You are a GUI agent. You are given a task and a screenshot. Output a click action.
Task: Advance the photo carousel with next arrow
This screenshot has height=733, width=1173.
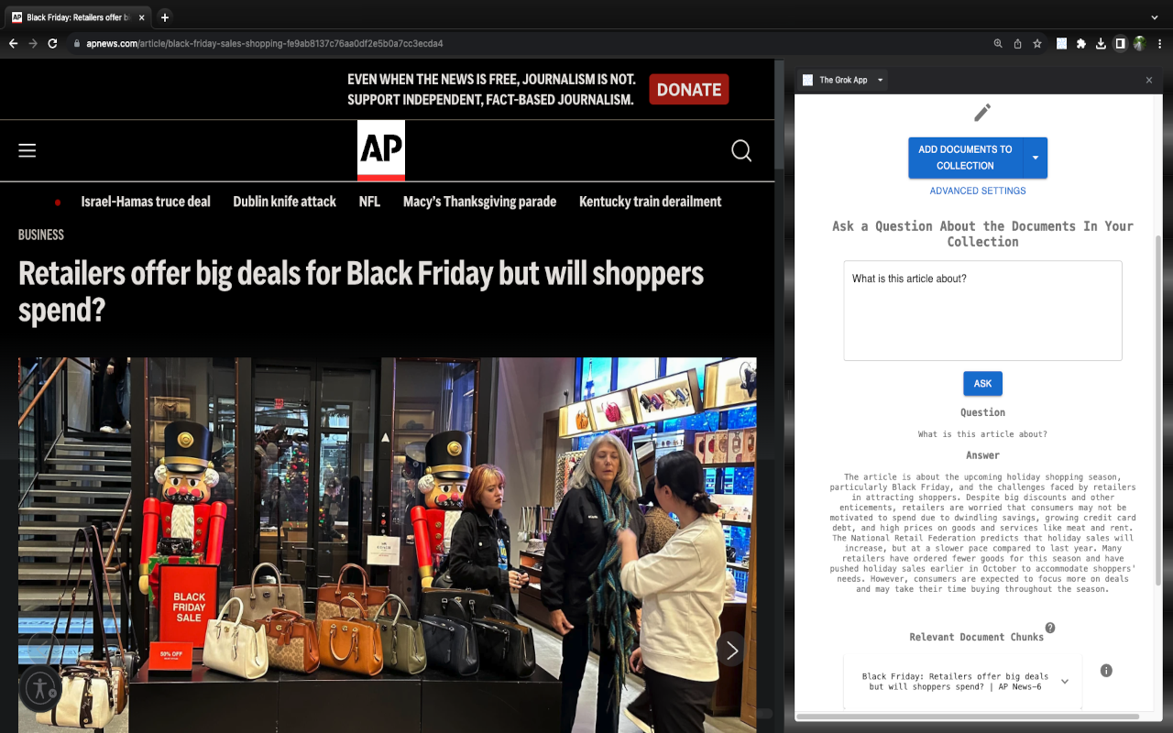(731, 650)
